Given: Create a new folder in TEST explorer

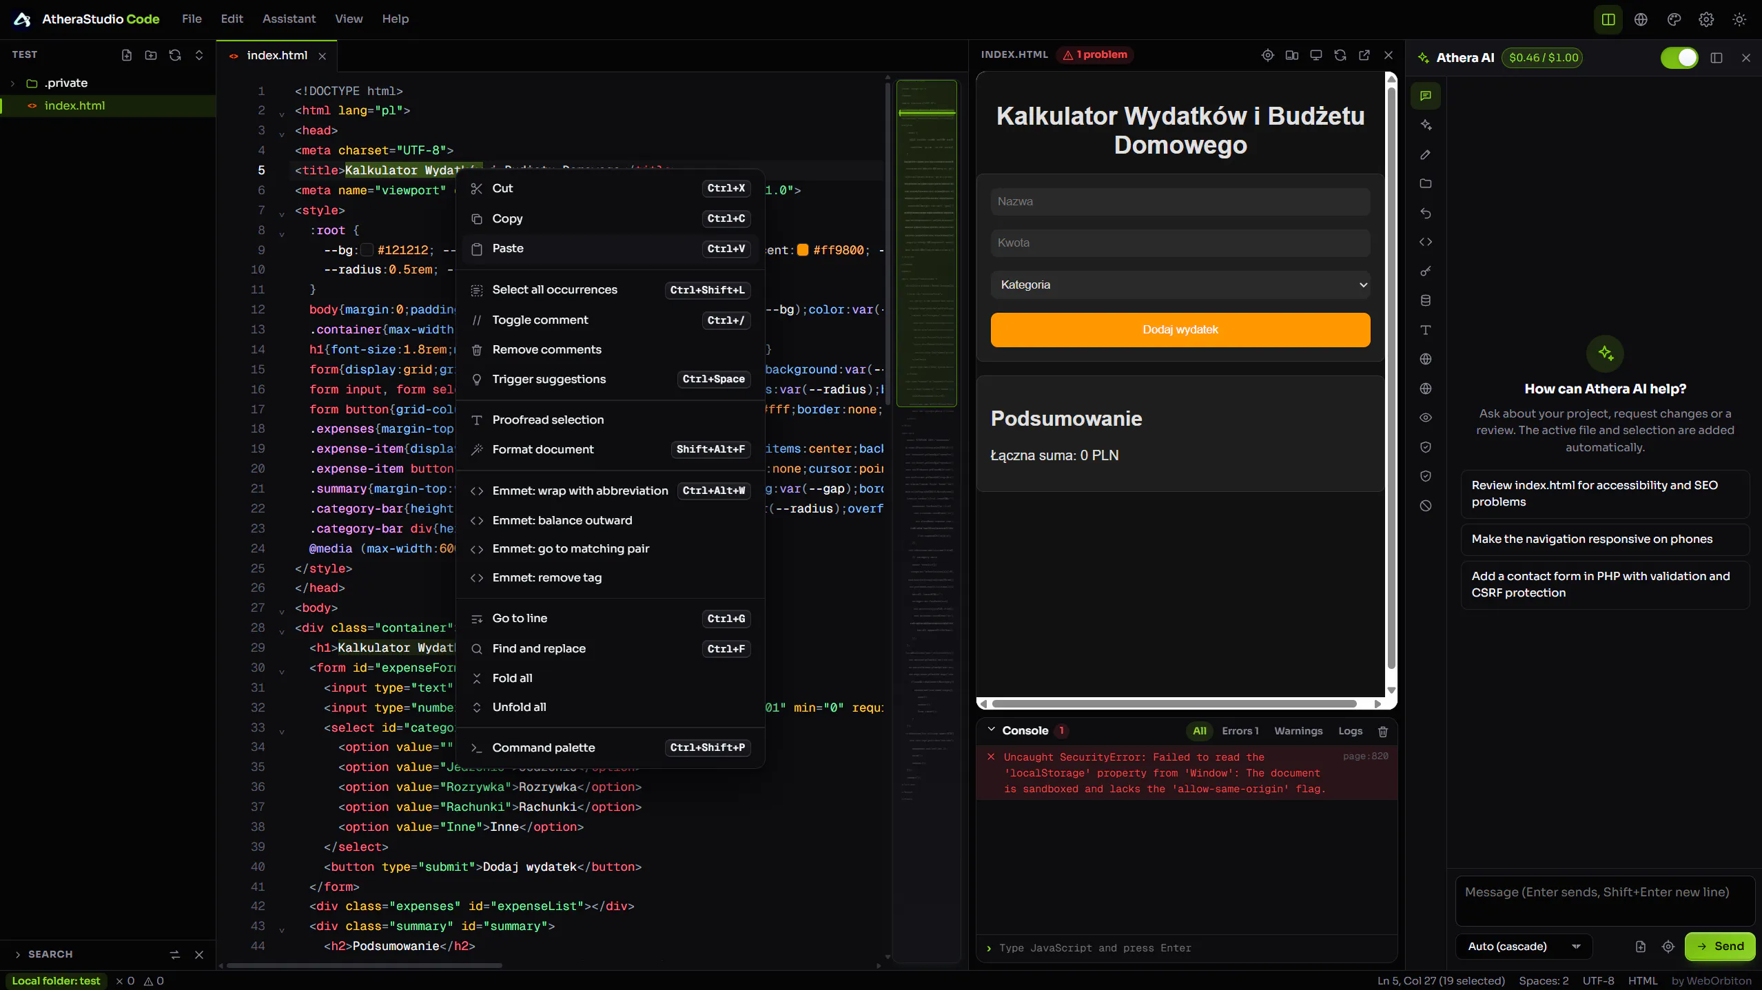Looking at the screenshot, I should click(151, 55).
